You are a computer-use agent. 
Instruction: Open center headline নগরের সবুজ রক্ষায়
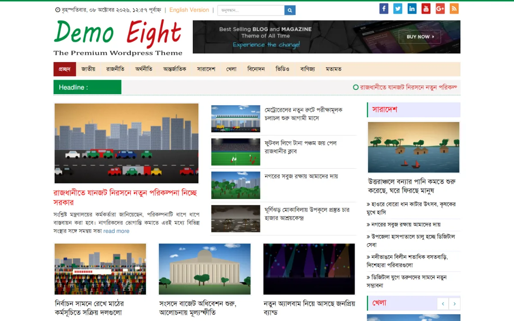(301, 176)
